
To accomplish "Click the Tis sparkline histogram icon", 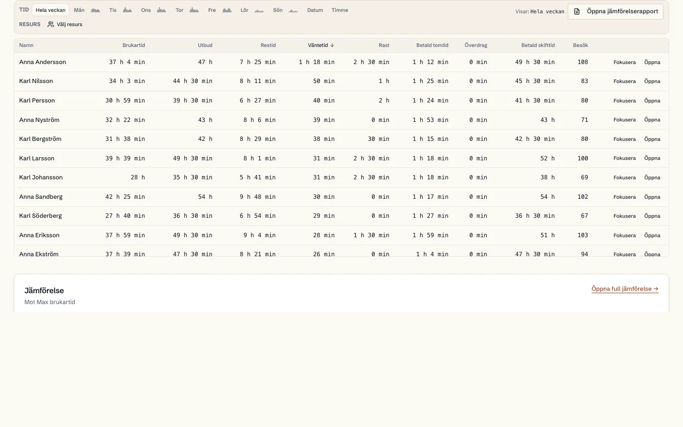I will click(128, 10).
